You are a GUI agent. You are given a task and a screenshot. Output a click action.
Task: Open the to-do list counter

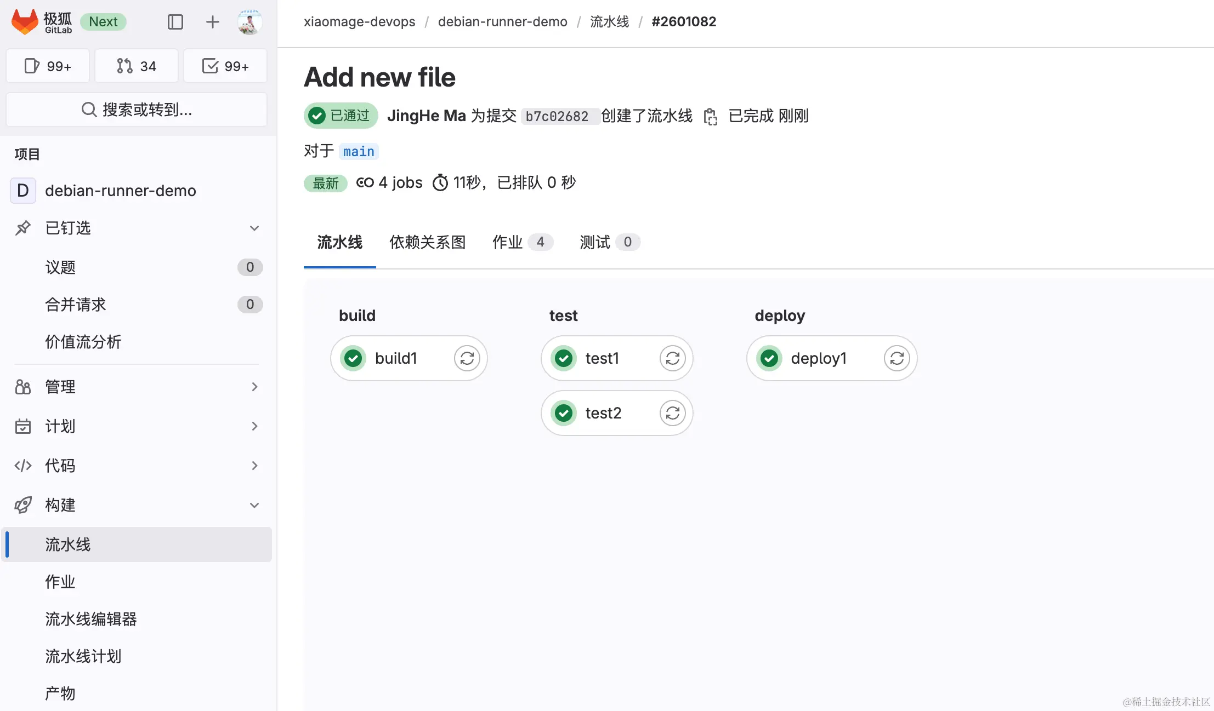pos(225,66)
